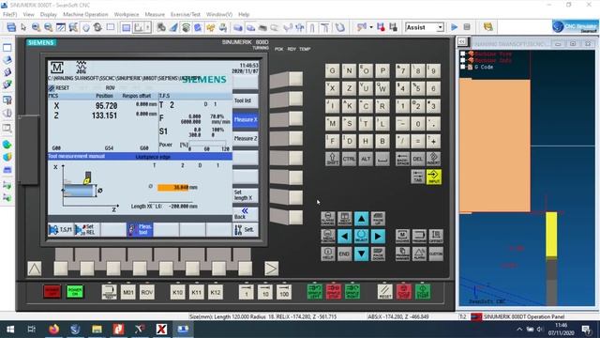
Task: Open the Exercise/Test menu
Action: click(x=186, y=15)
